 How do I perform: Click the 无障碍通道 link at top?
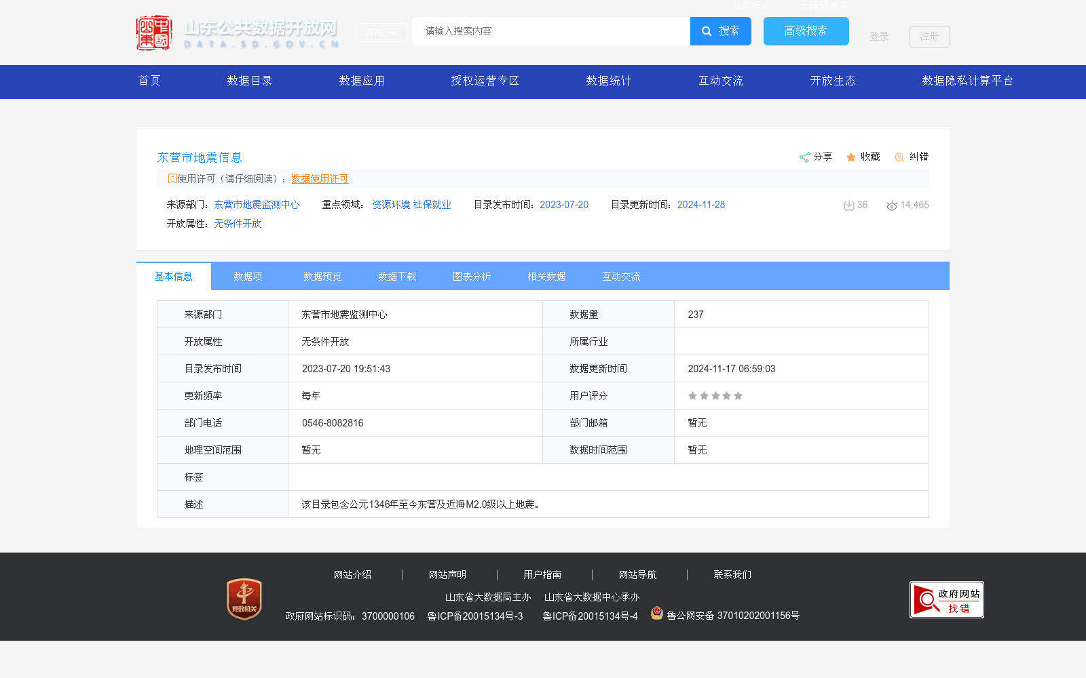click(x=823, y=5)
